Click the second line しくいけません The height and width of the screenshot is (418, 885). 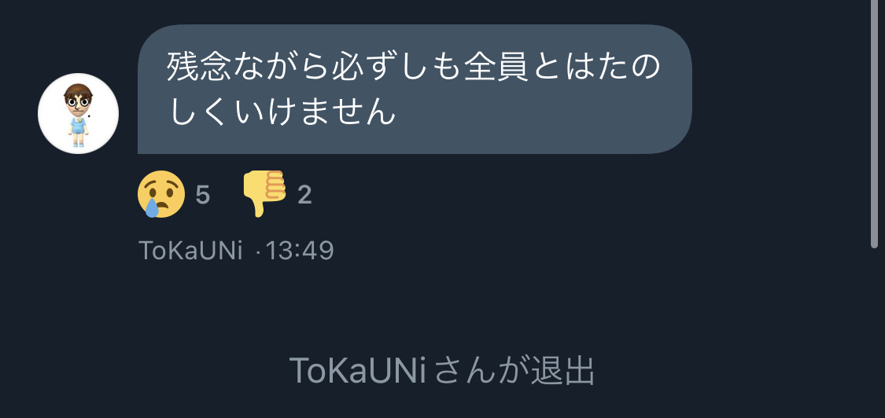[x=282, y=112]
